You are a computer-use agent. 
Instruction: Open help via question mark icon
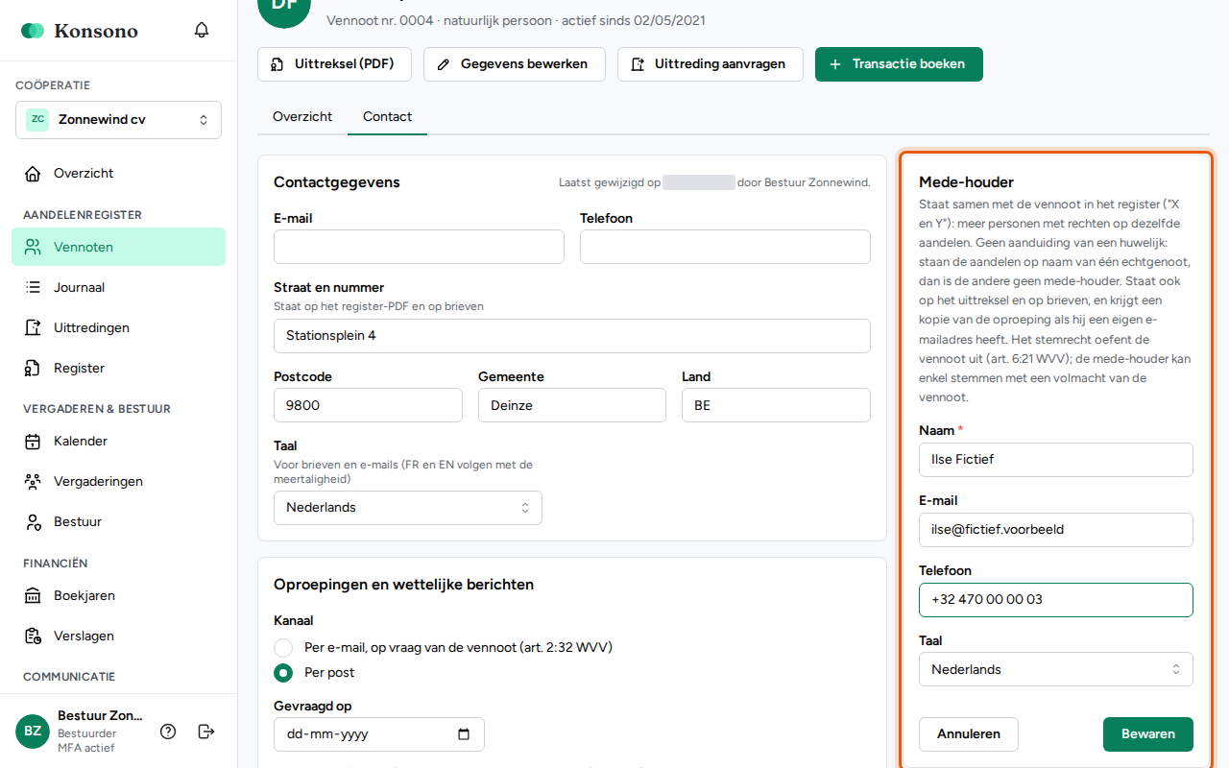168,732
